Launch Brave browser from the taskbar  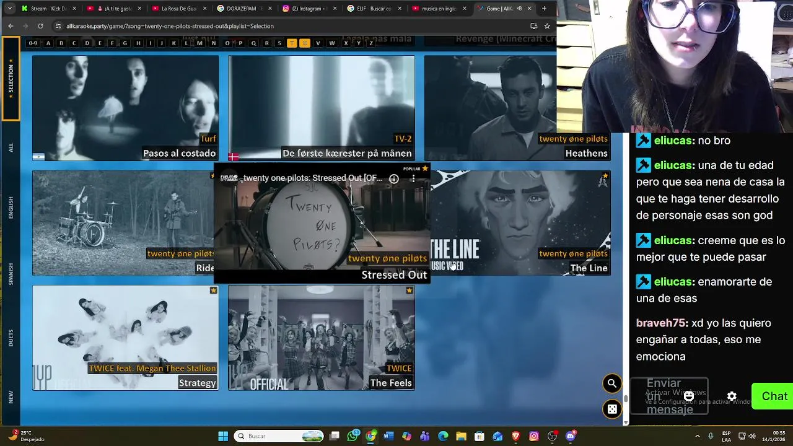click(516, 436)
